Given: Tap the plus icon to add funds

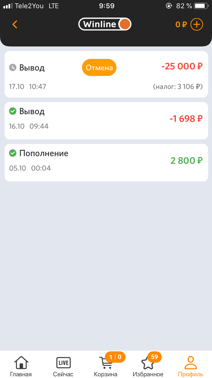Looking at the screenshot, I should coord(197,24).
